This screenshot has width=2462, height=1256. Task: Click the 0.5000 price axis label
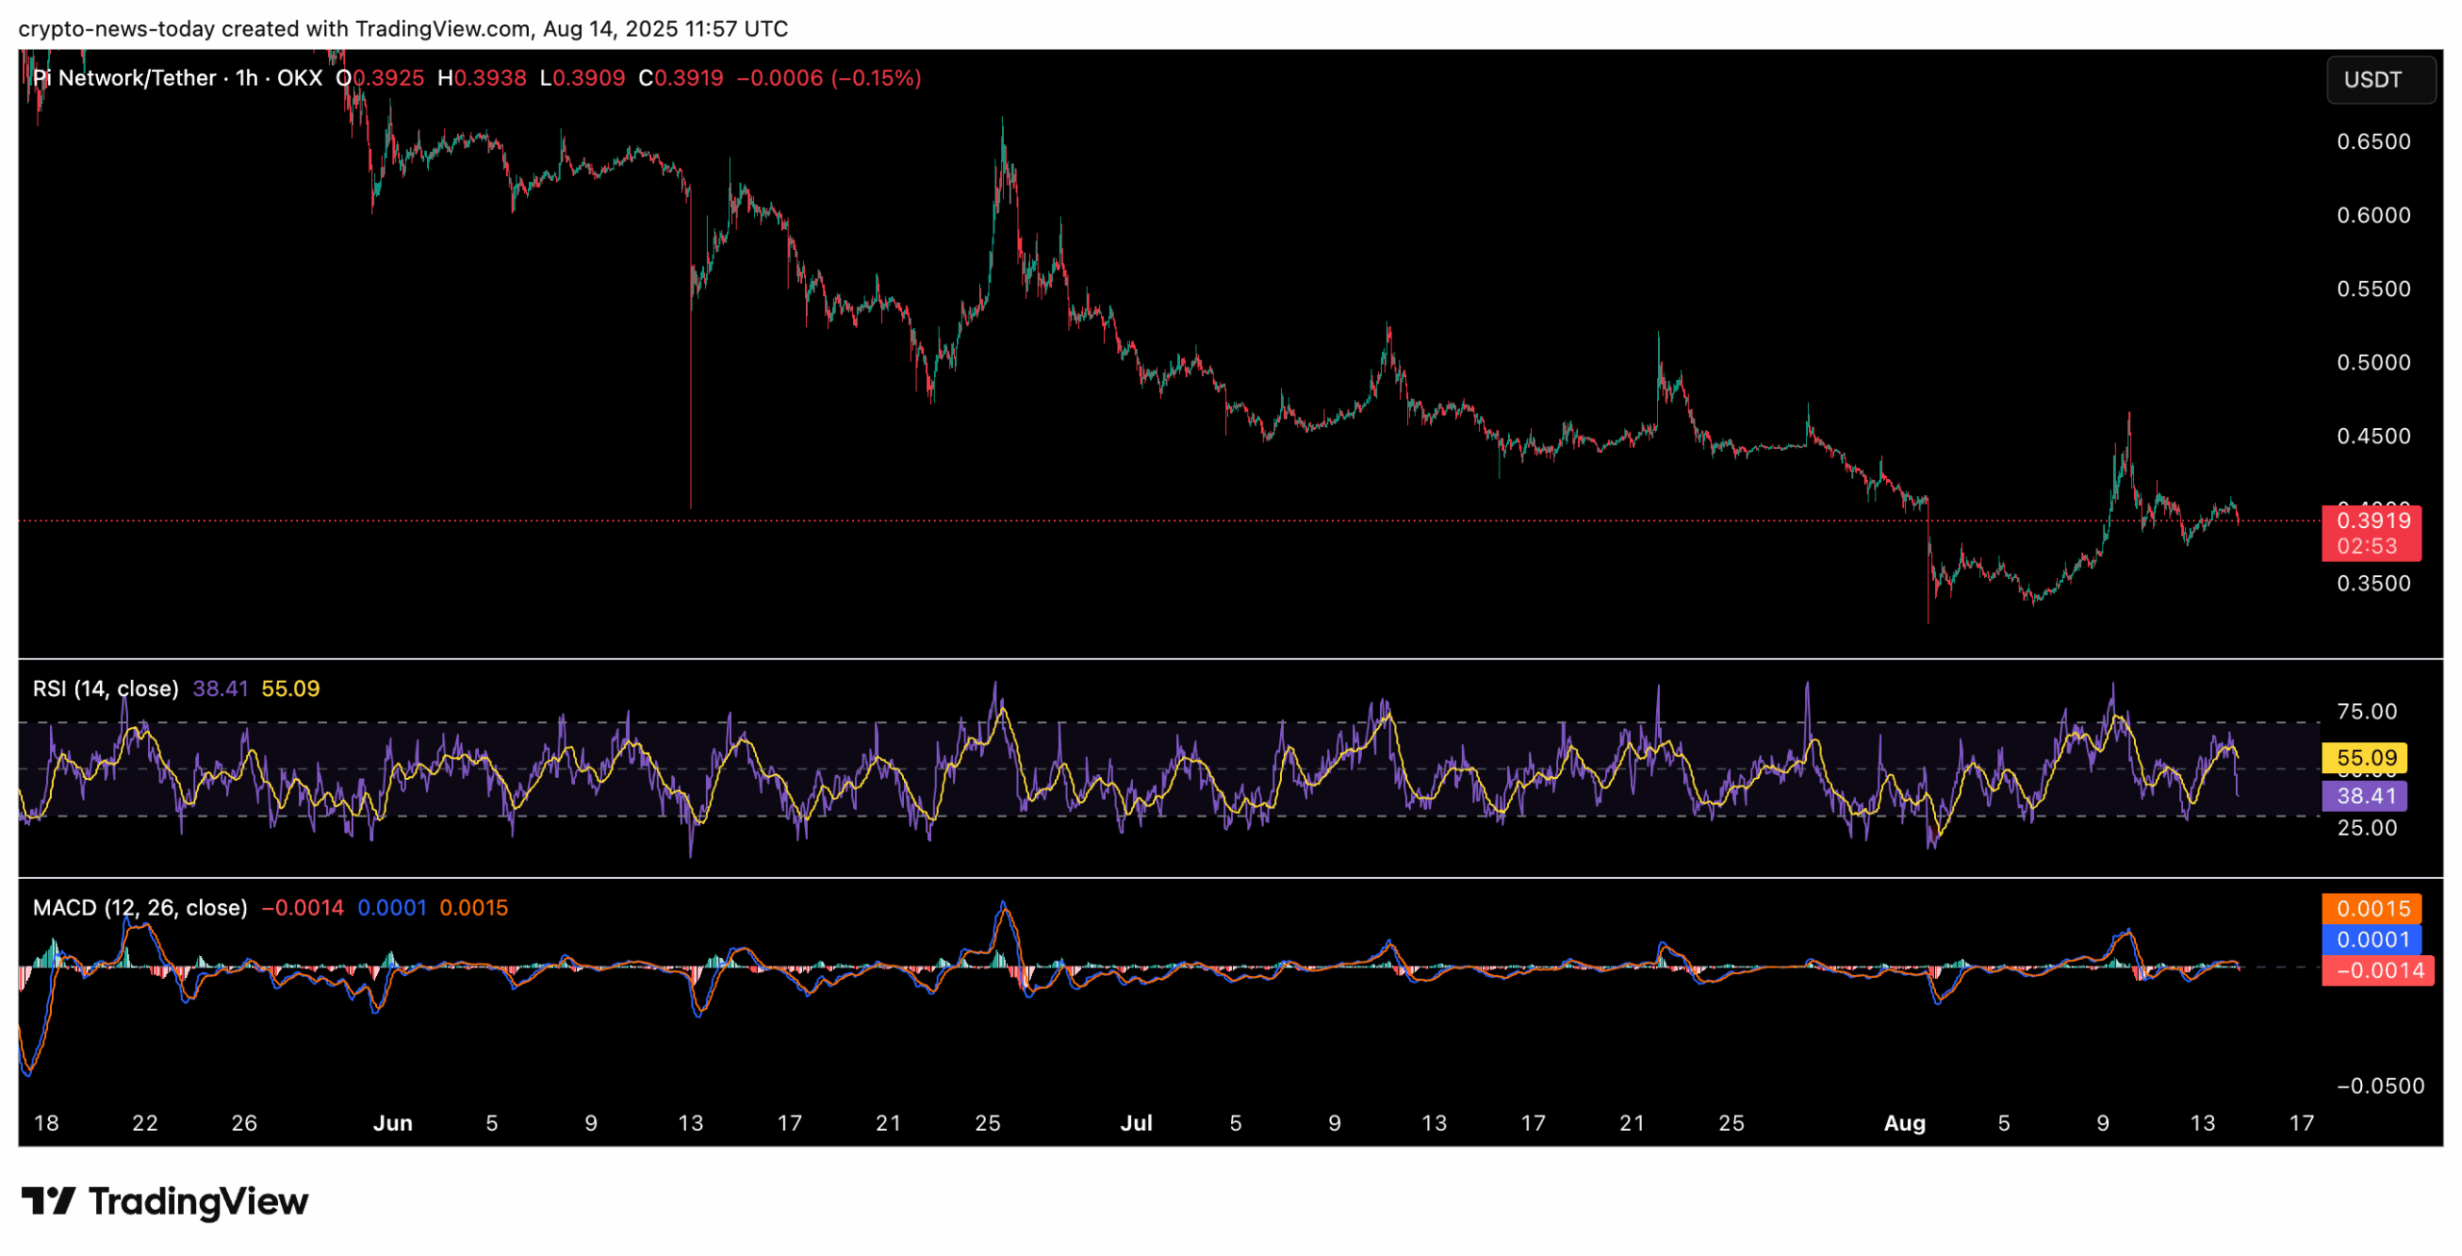point(2374,364)
